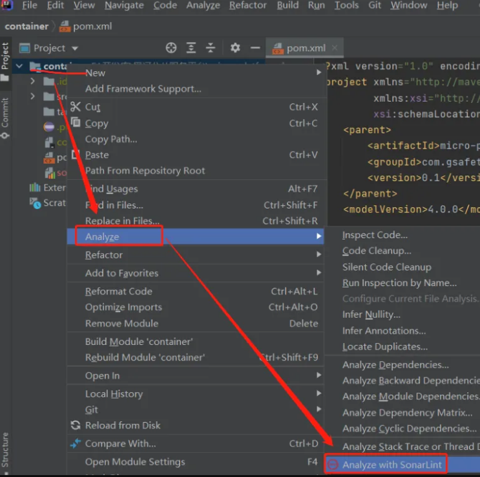Select Replace in Files
The width and height of the screenshot is (480, 477).
coord(122,221)
